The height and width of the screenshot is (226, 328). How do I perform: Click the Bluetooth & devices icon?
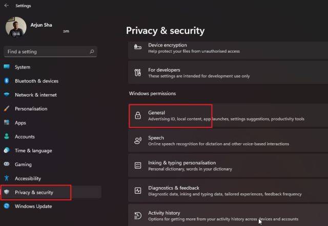pos(7,81)
